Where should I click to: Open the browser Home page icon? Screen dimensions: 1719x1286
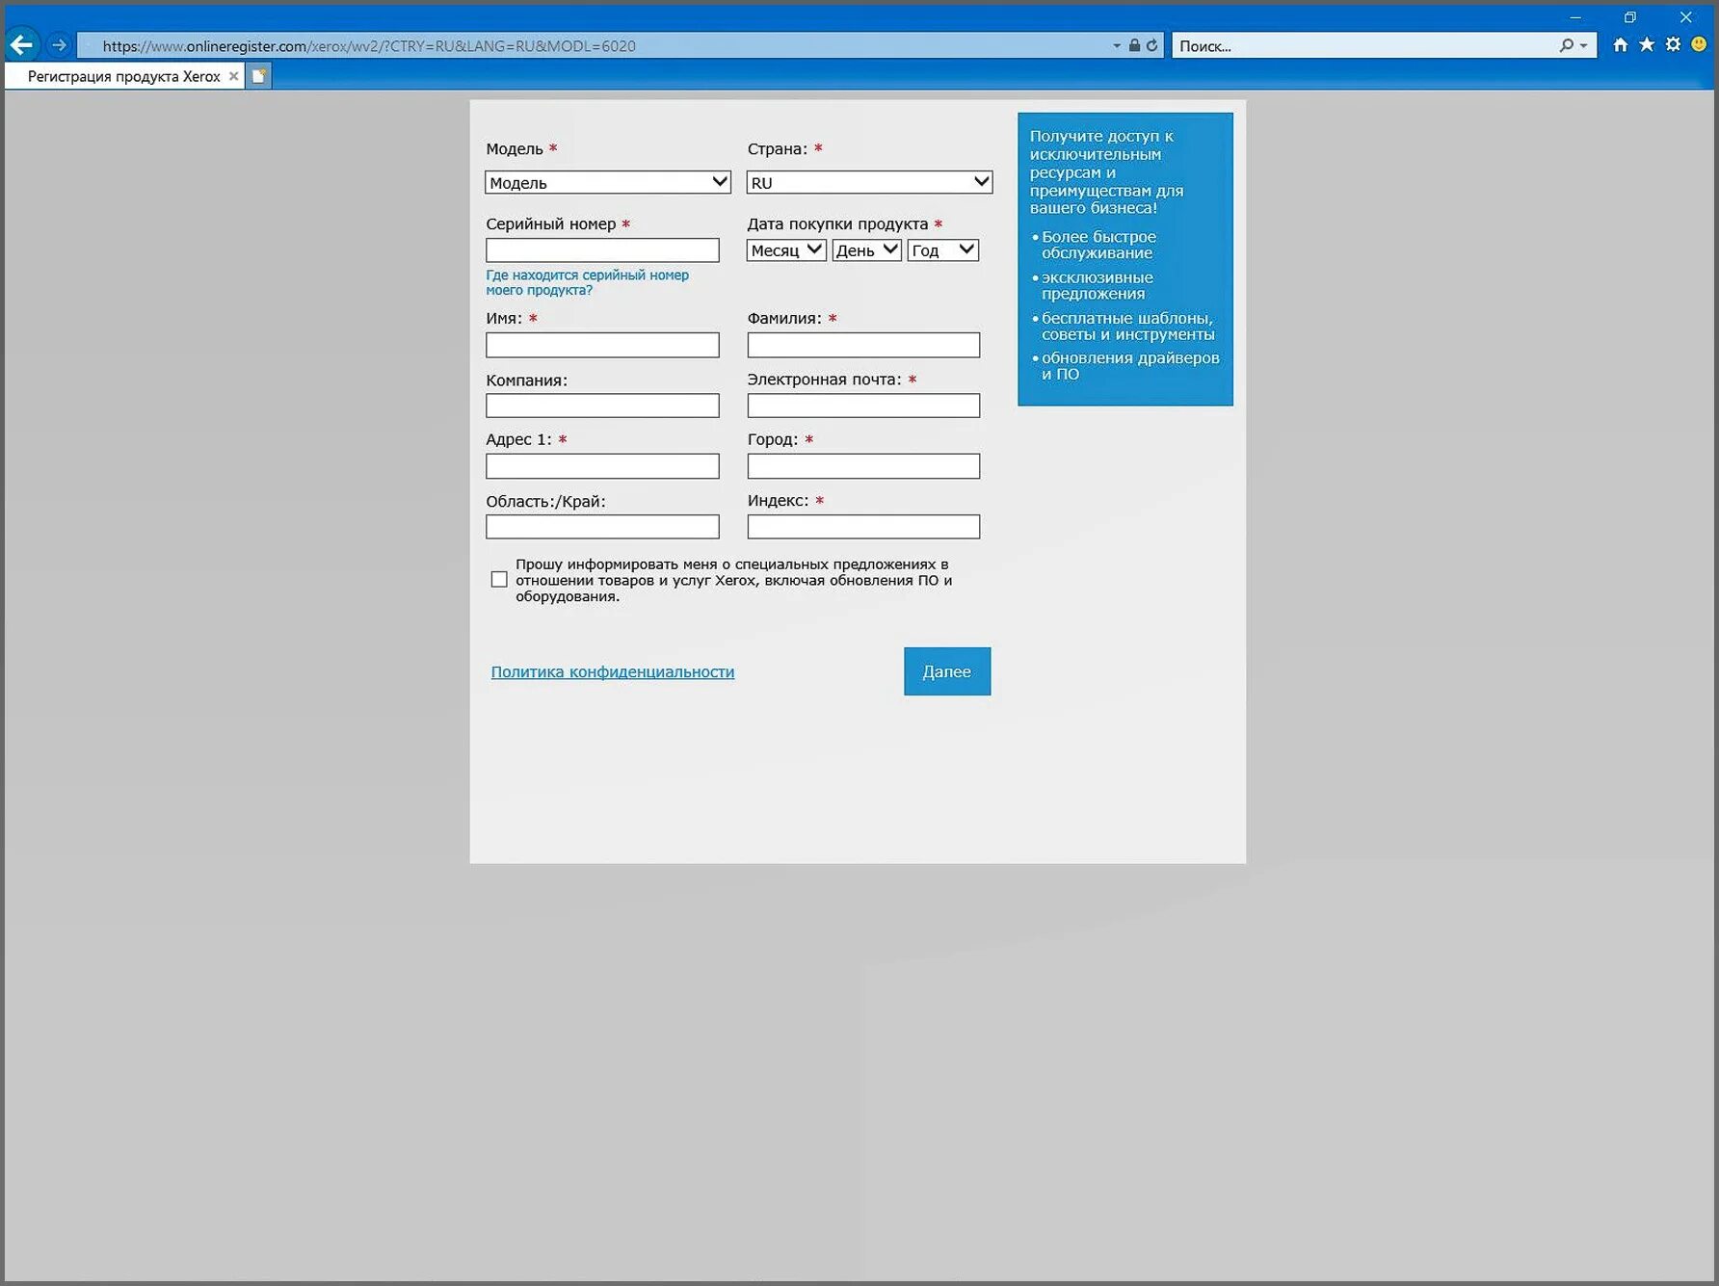[1621, 44]
